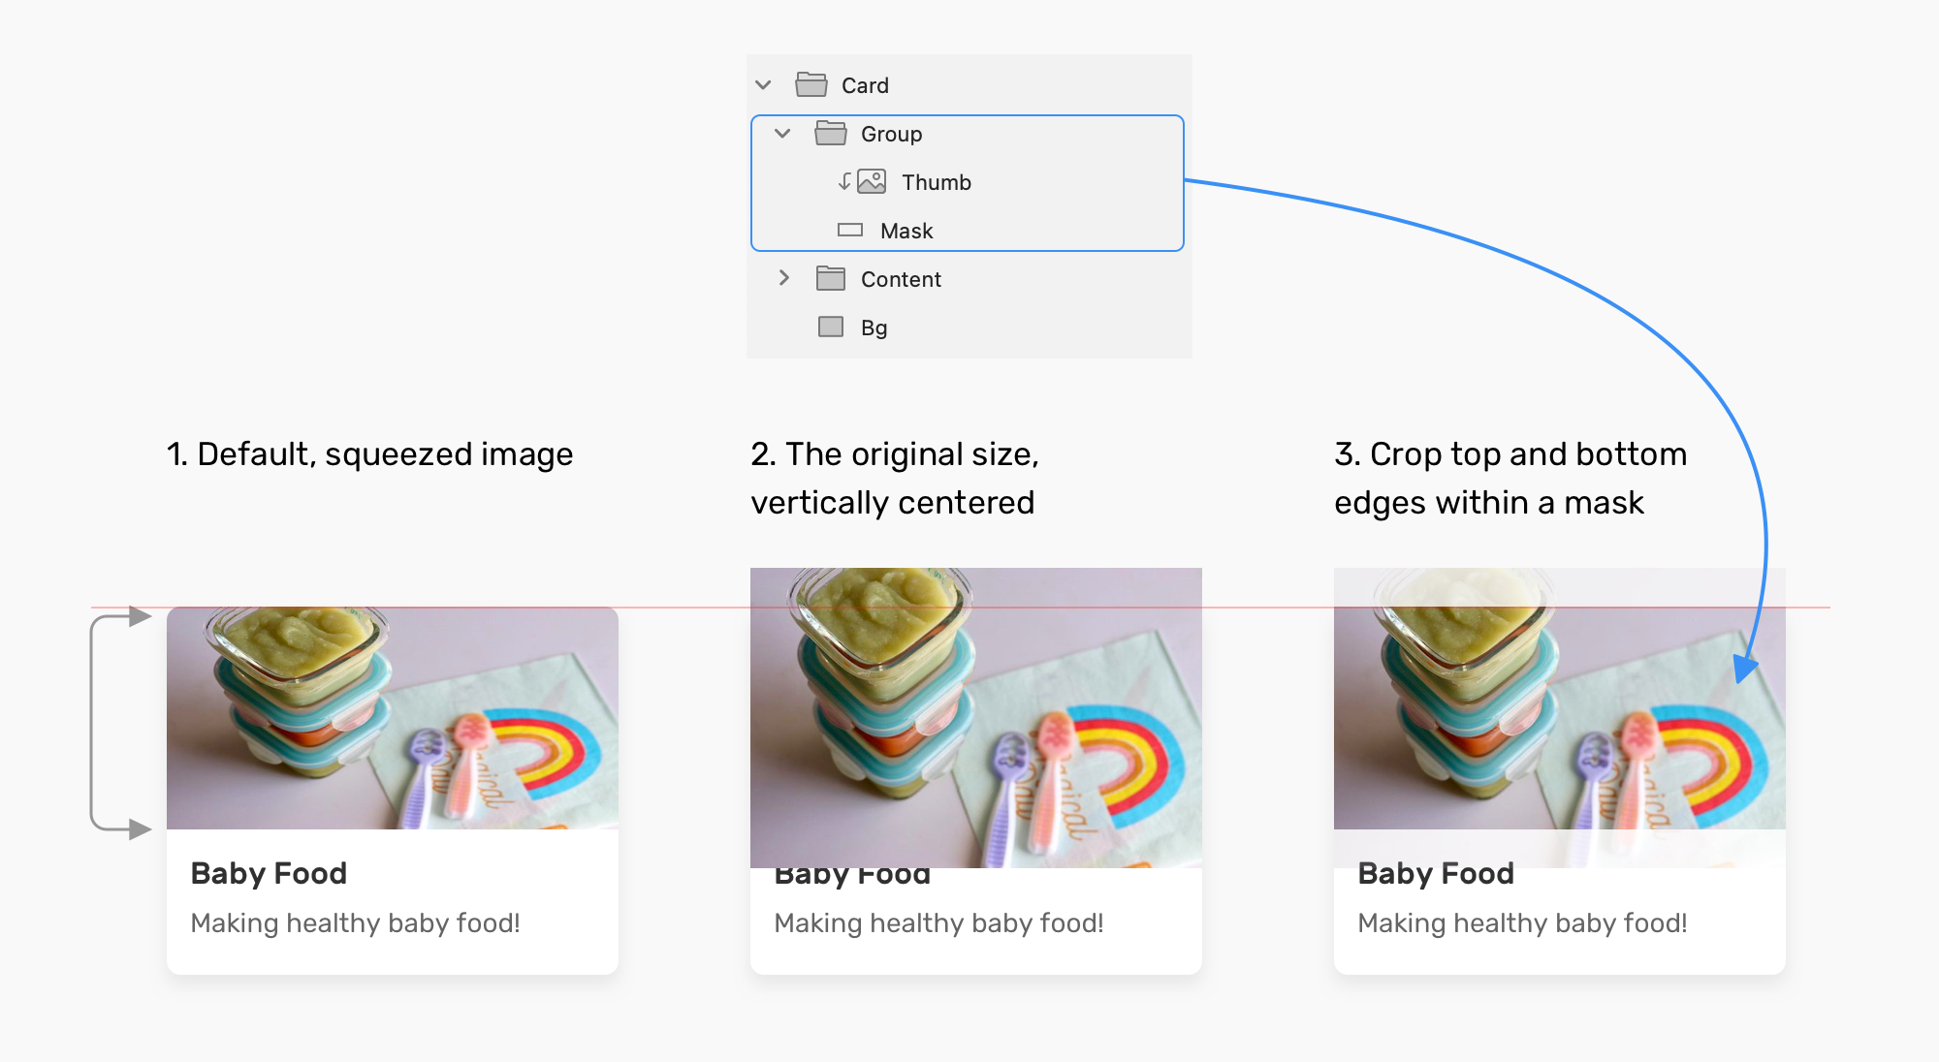Image resolution: width=1939 pixels, height=1062 pixels.
Task: Expand the Content layer group
Action: (784, 279)
